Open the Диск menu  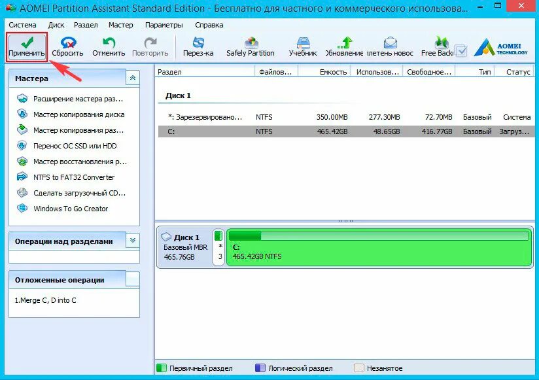(x=56, y=25)
